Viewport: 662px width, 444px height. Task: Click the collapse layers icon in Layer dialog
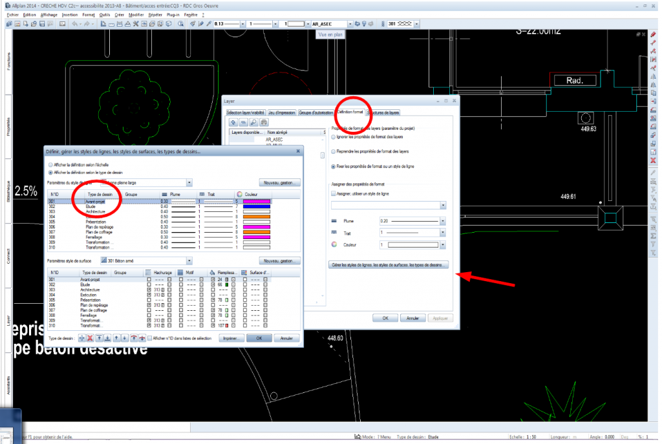[243, 122]
